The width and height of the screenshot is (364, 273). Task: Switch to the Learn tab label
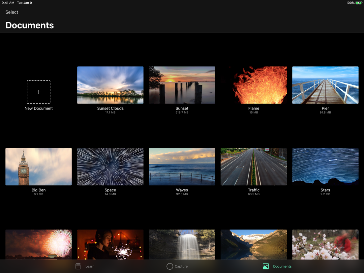pyautogui.click(x=90, y=266)
